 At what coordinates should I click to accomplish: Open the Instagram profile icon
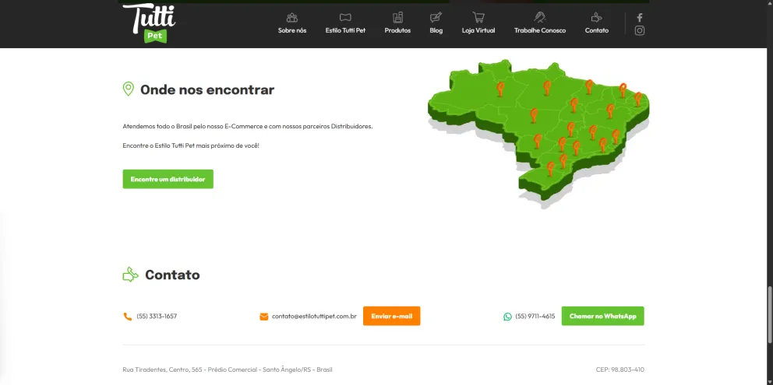pyautogui.click(x=640, y=30)
